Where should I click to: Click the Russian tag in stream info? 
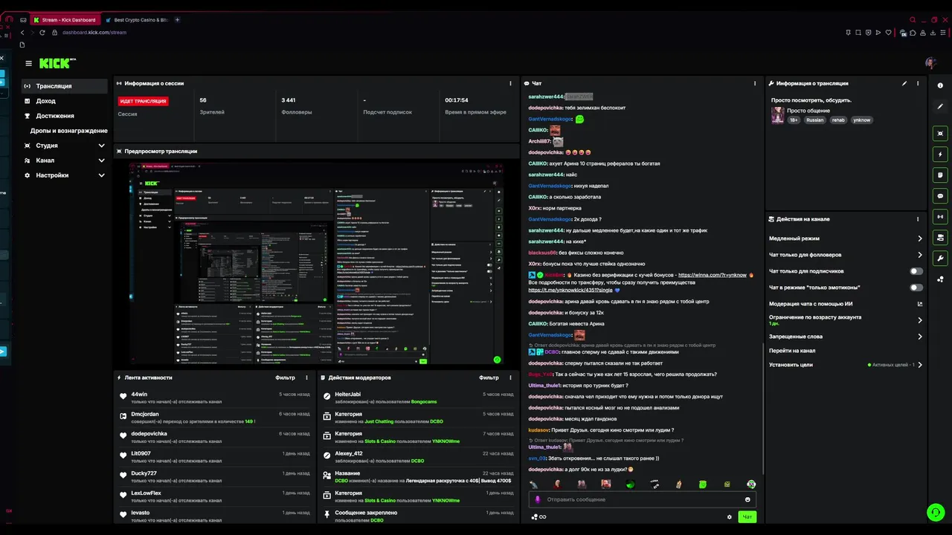[815, 120]
